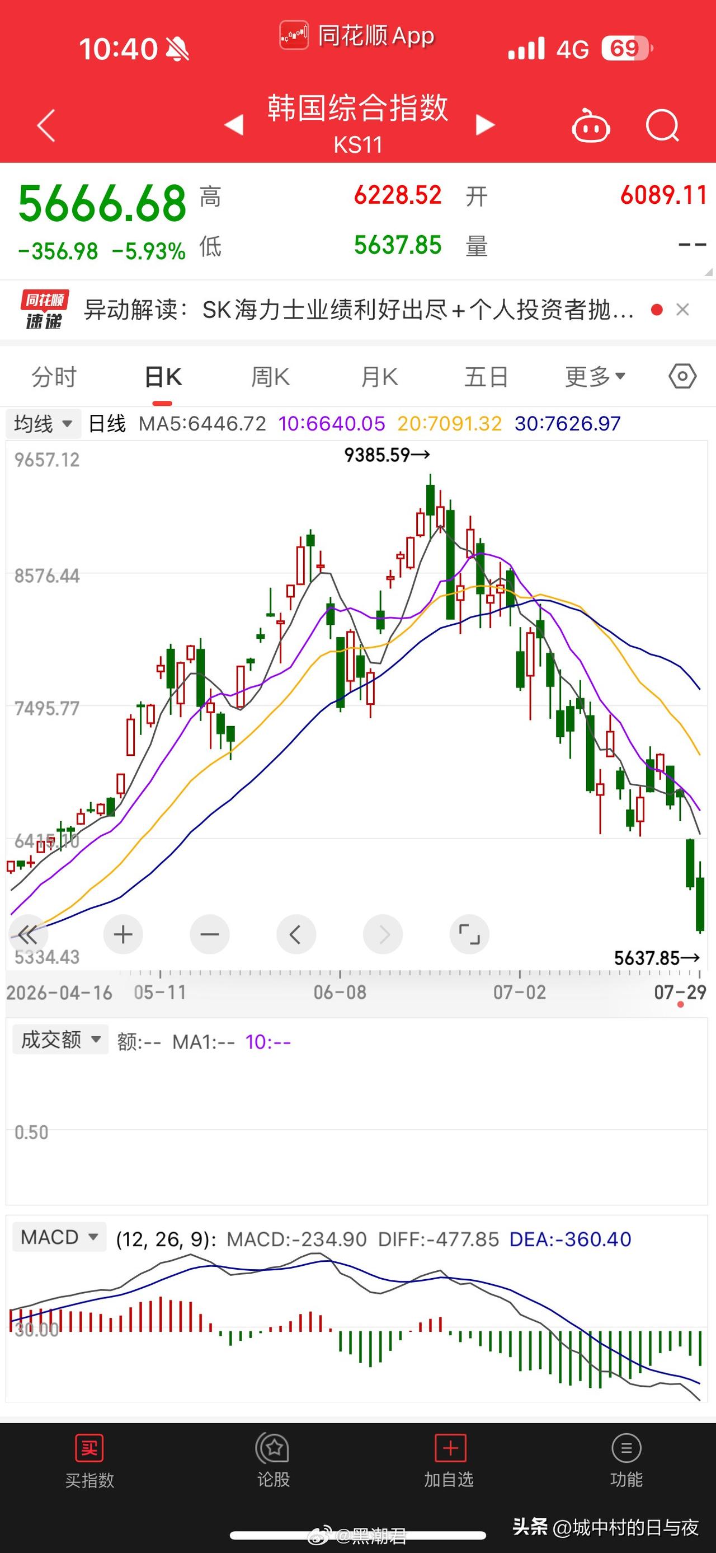Expand the 更多 more periods dropdown

coord(595,377)
